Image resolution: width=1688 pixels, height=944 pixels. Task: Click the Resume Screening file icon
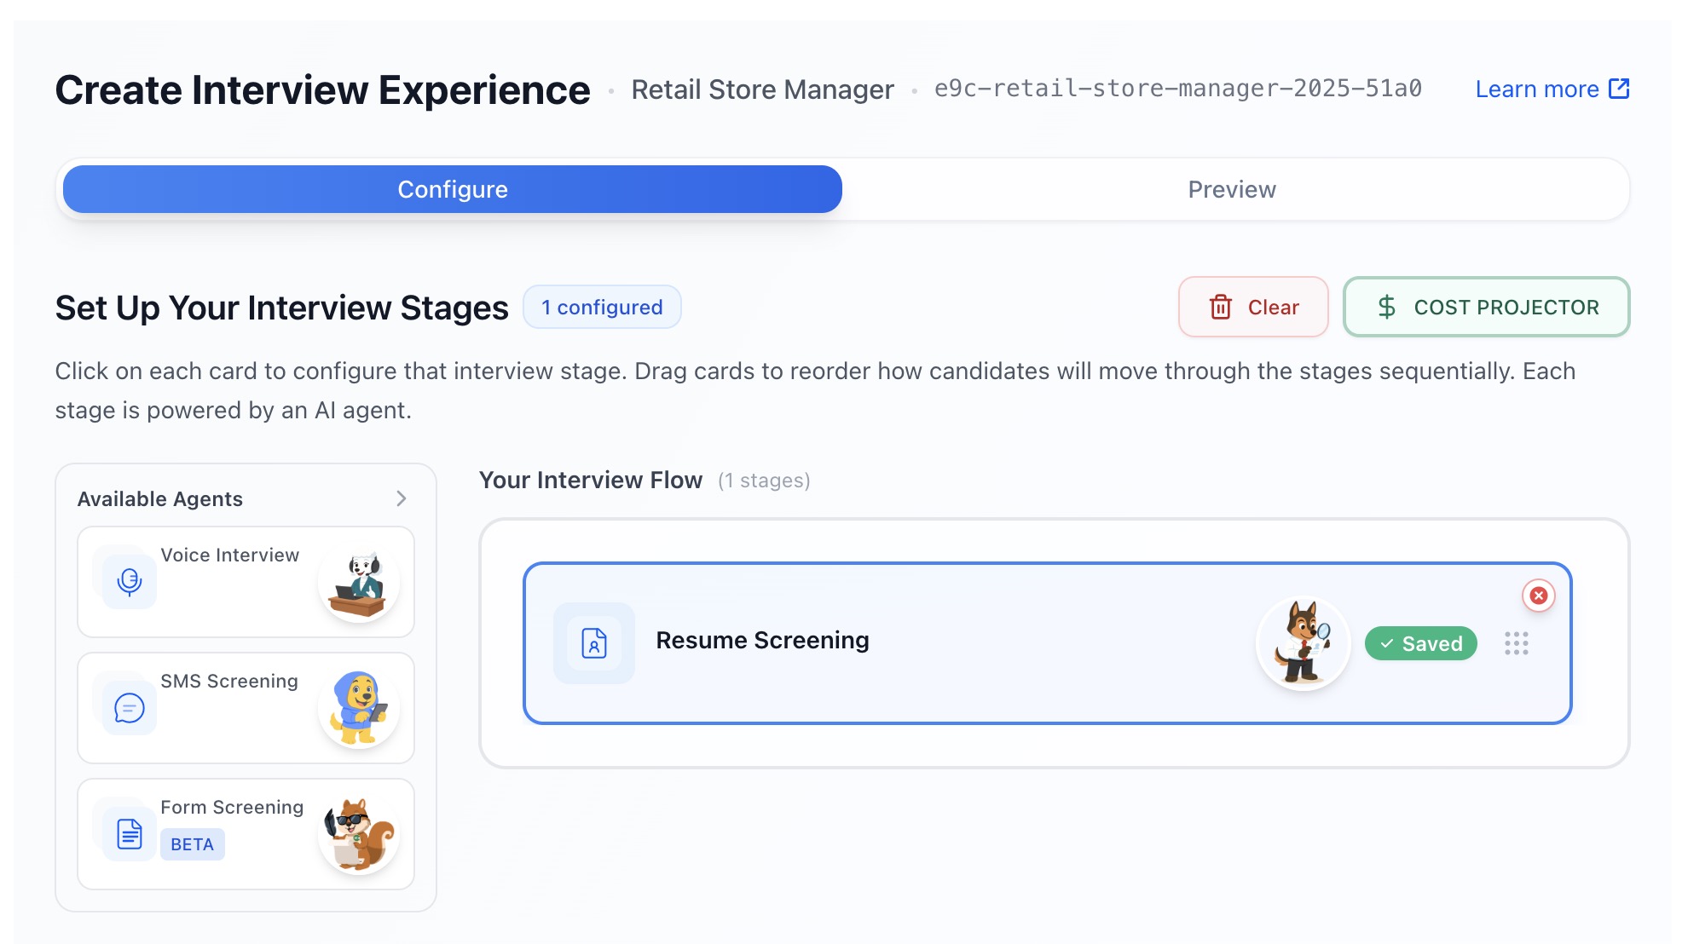point(594,642)
